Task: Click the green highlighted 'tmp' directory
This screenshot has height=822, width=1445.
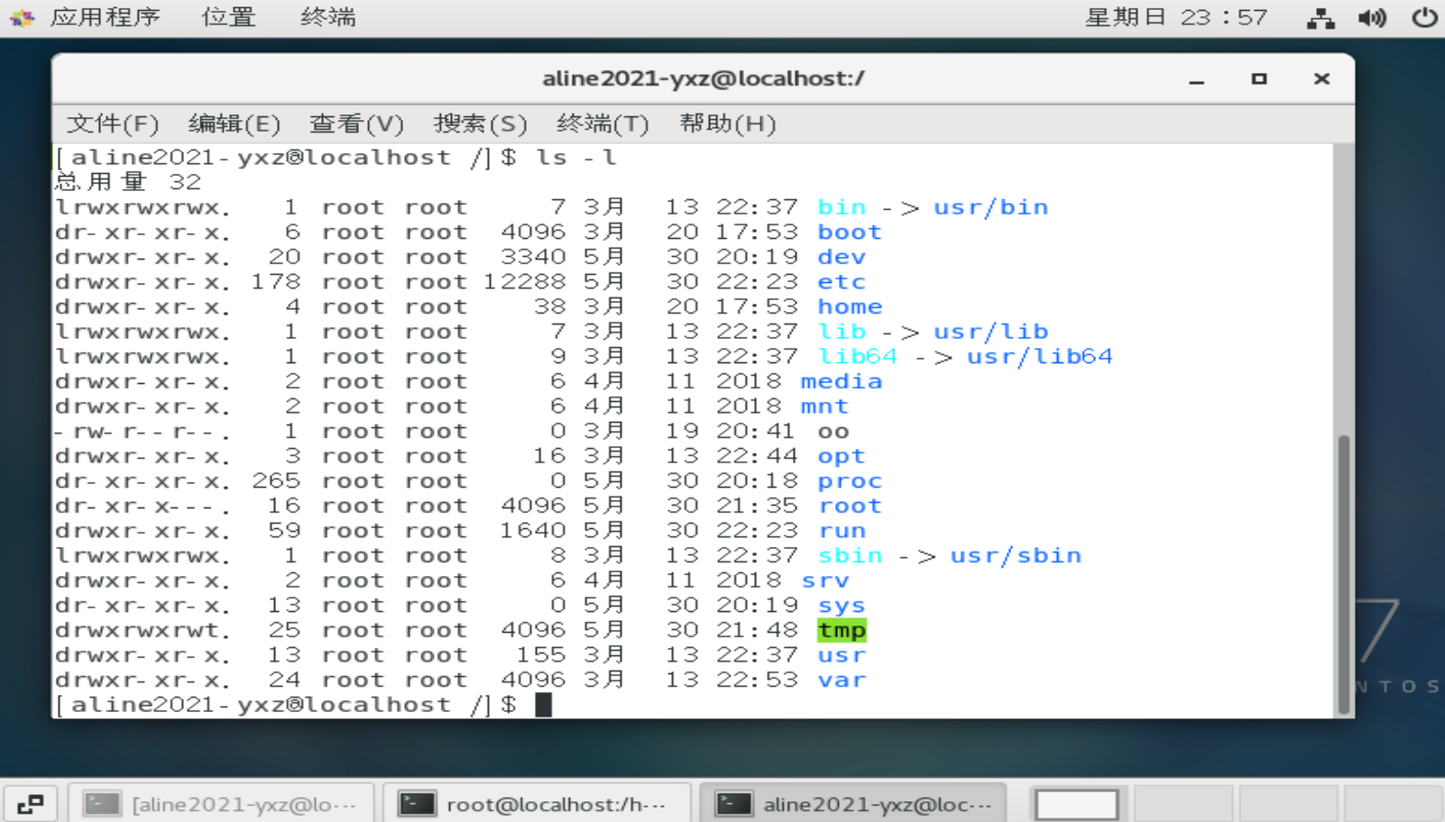Action: (x=842, y=630)
